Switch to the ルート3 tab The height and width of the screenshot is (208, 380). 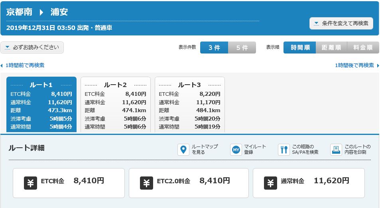pyautogui.click(x=190, y=85)
